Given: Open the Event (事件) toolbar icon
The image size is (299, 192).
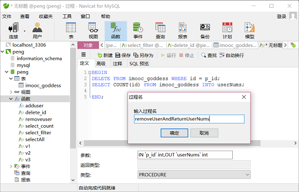Looking at the screenshot, I should pyautogui.click(x=138, y=31).
